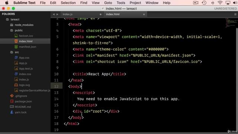Go to next tab using right arrow
Viewport: 238px width, 134px height.
coord(57,14)
